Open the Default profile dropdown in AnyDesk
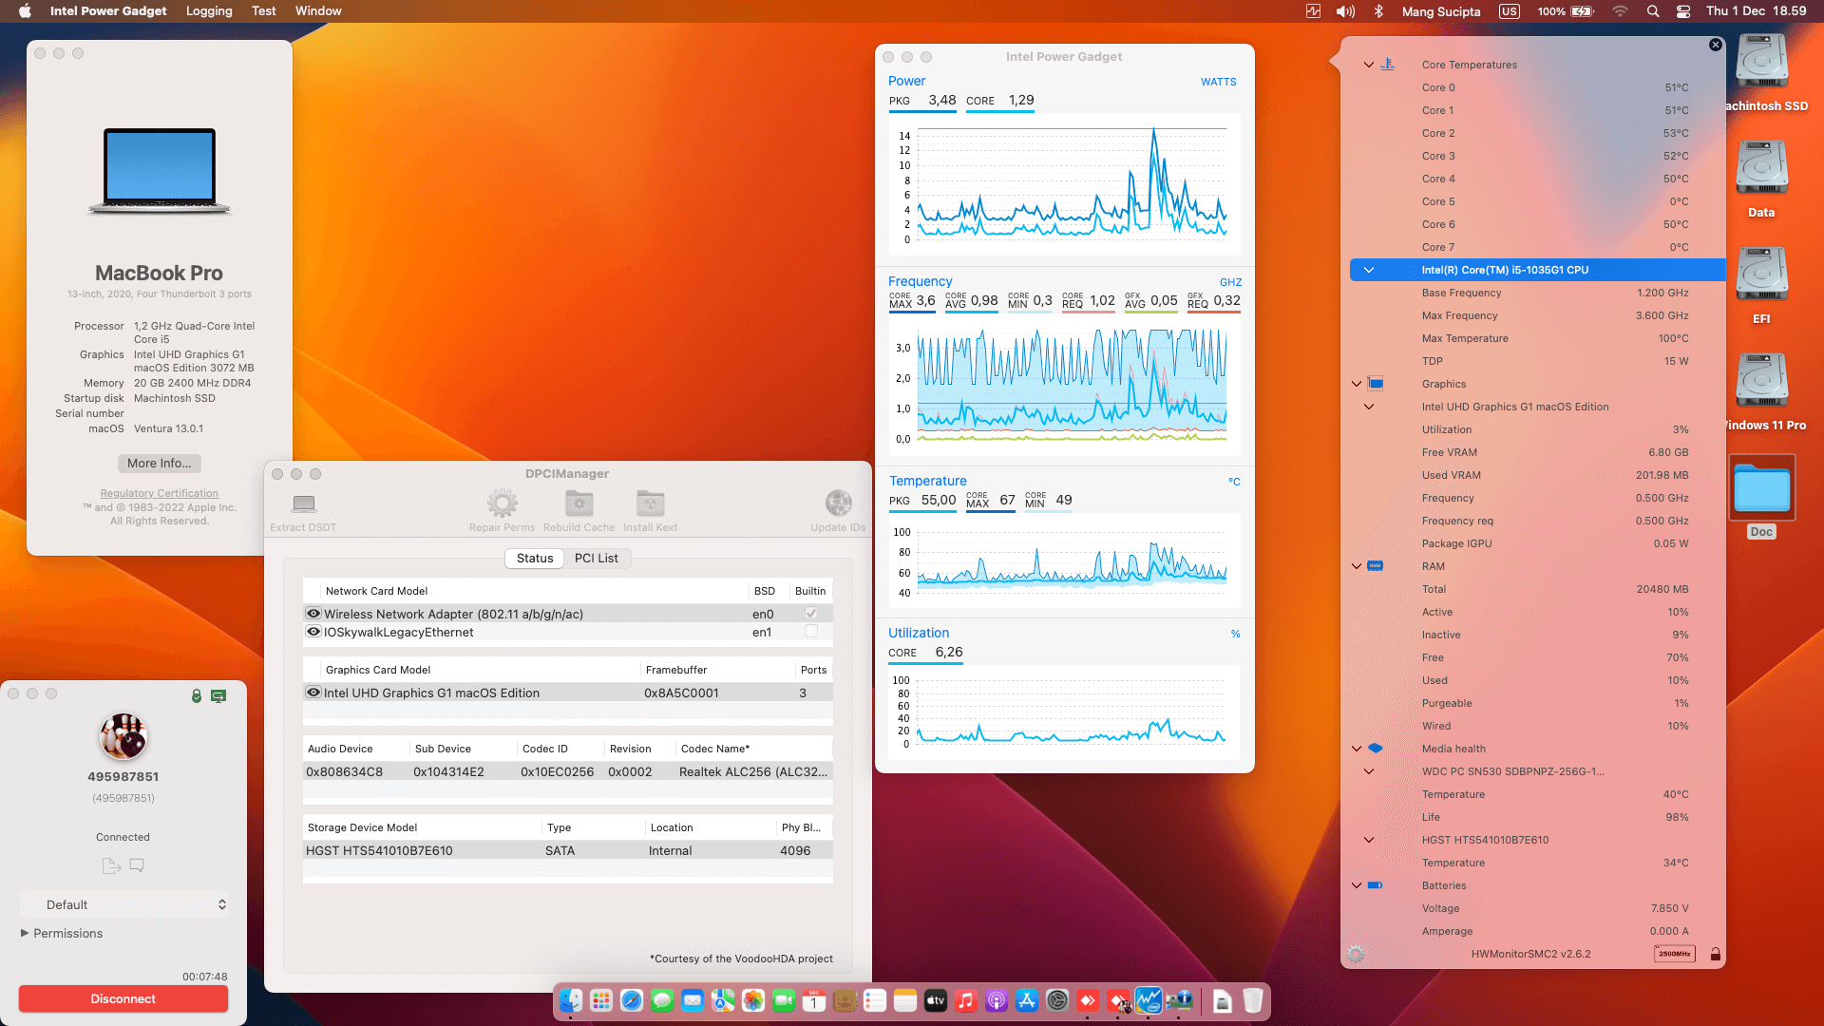1824x1026 pixels. click(x=123, y=904)
